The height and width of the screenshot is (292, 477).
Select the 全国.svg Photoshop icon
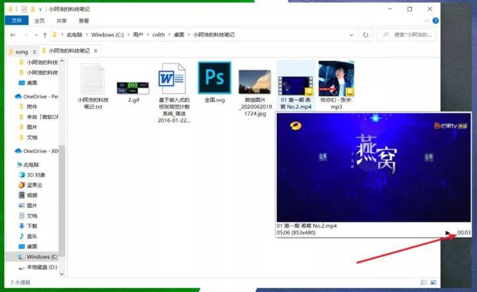click(x=215, y=77)
